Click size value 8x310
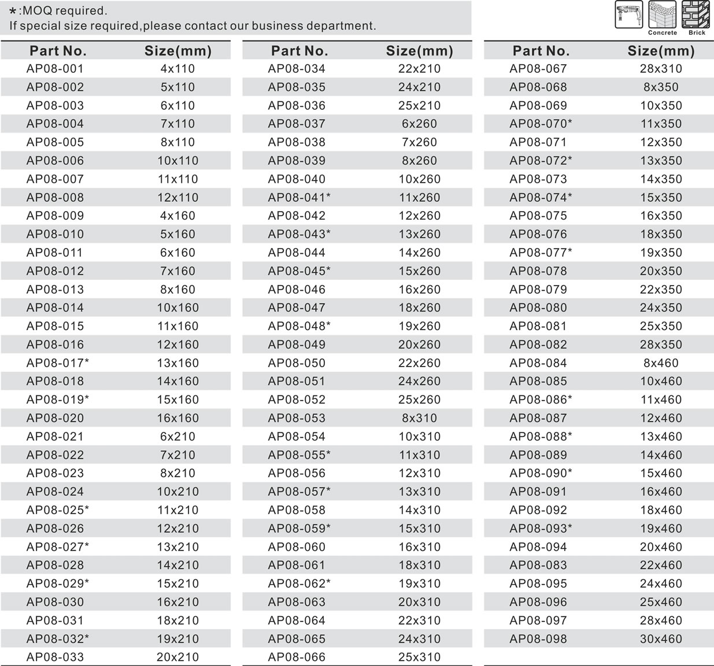The image size is (714, 666). point(419,418)
